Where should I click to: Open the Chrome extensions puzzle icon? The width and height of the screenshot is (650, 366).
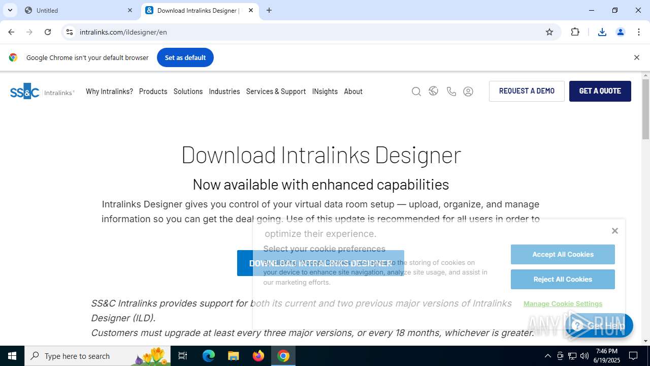tap(575, 32)
